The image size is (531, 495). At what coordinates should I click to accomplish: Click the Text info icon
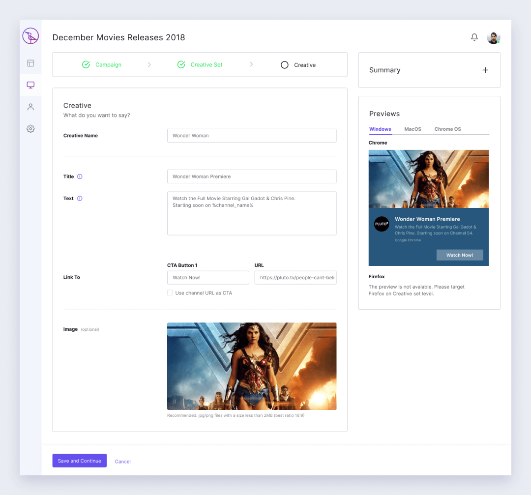pyautogui.click(x=80, y=199)
